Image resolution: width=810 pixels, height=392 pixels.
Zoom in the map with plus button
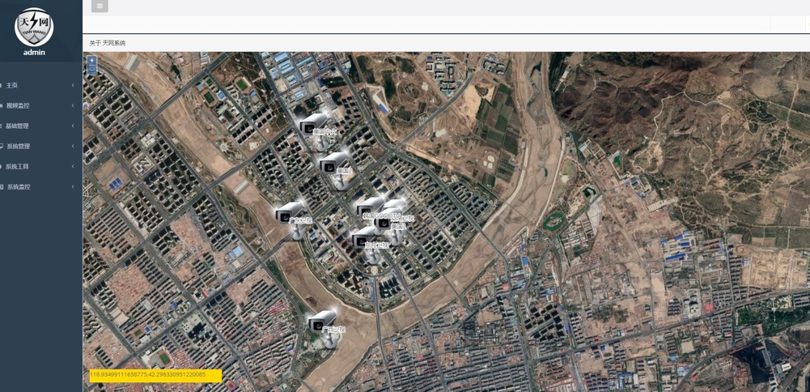click(x=92, y=60)
